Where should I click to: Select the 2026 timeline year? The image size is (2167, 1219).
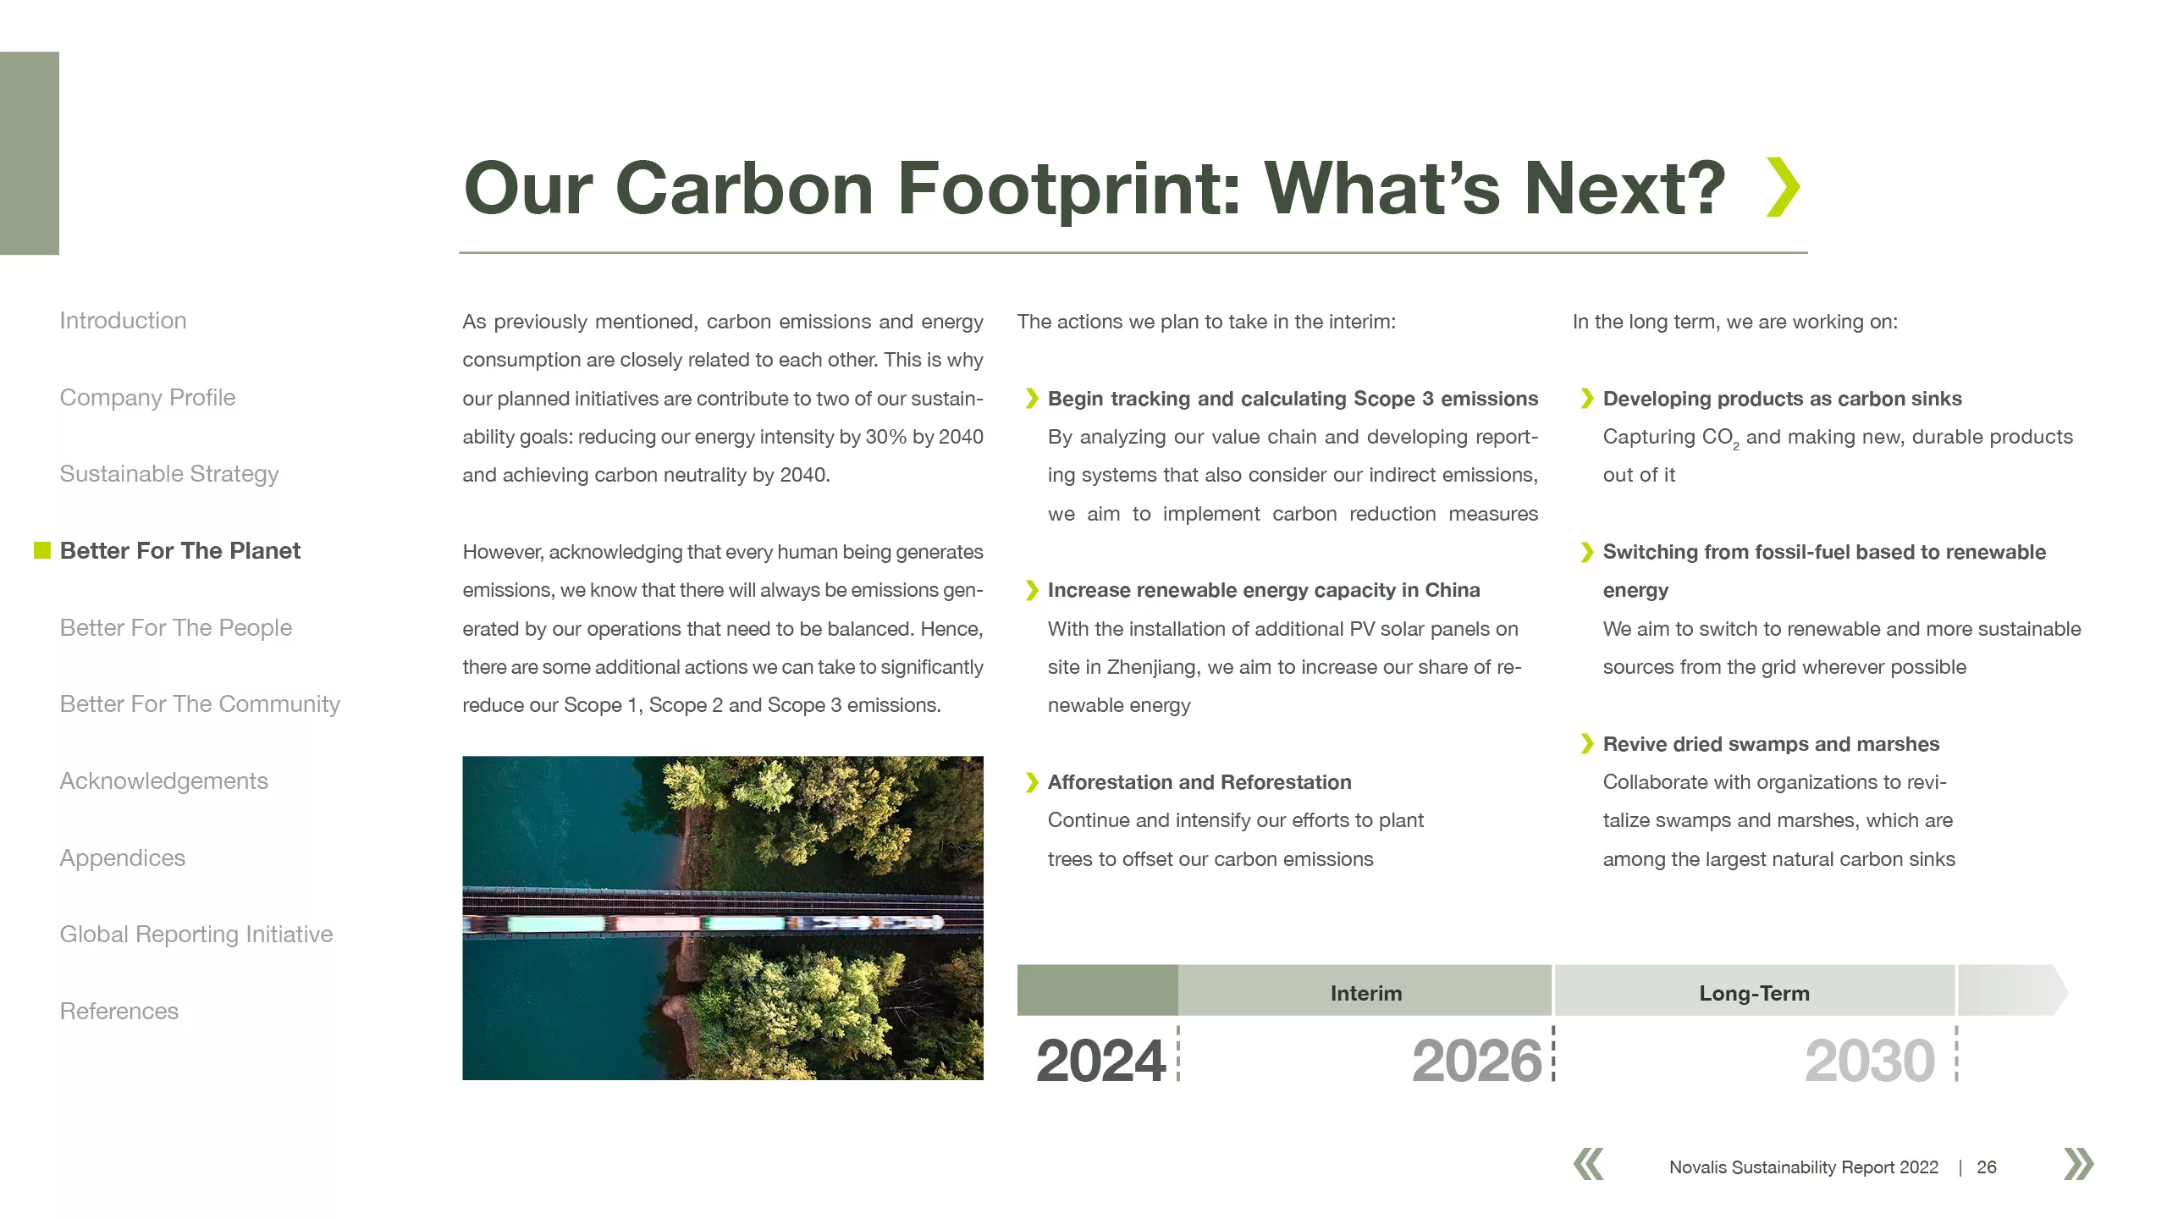click(x=1477, y=1060)
